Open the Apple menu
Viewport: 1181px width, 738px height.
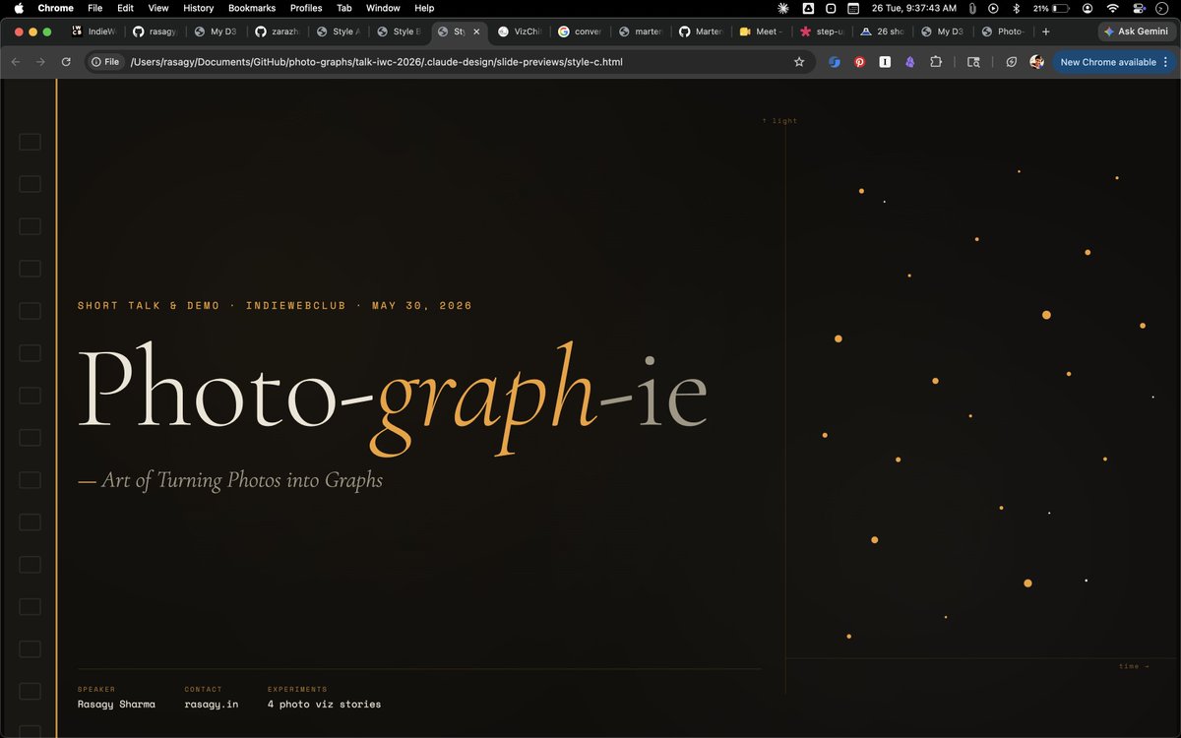click(x=19, y=8)
